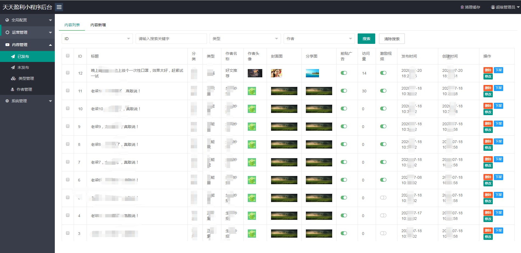Open 已发布 via paper plane icon
The width and height of the screenshot is (521, 253).
tap(13, 56)
